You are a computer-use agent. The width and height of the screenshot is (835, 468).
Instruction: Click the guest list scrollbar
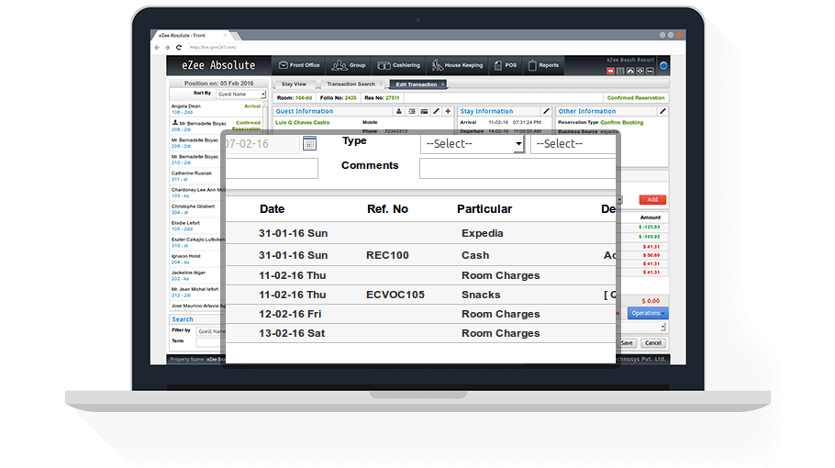[265, 115]
